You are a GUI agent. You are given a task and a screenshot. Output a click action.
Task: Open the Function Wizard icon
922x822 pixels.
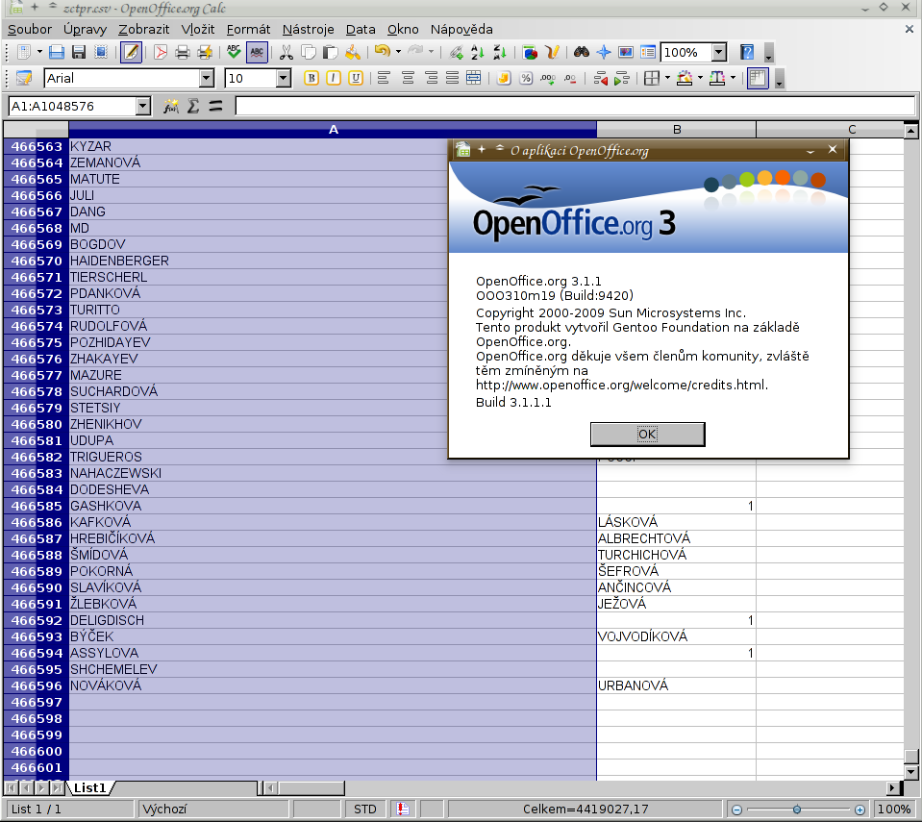(x=171, y=107)
